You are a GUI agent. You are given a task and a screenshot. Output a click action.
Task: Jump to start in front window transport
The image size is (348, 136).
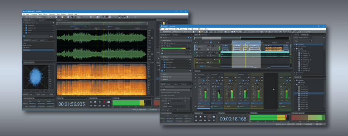[196, 120]
